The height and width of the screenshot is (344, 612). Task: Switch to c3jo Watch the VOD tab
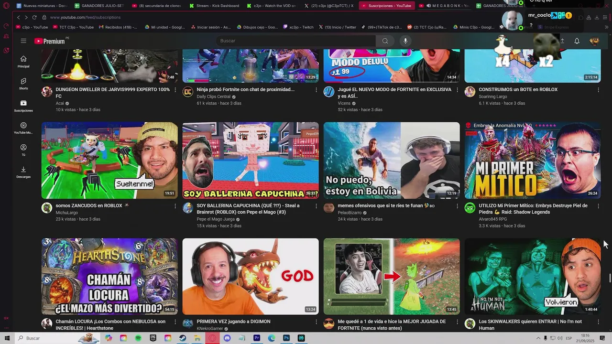[271, 6]
